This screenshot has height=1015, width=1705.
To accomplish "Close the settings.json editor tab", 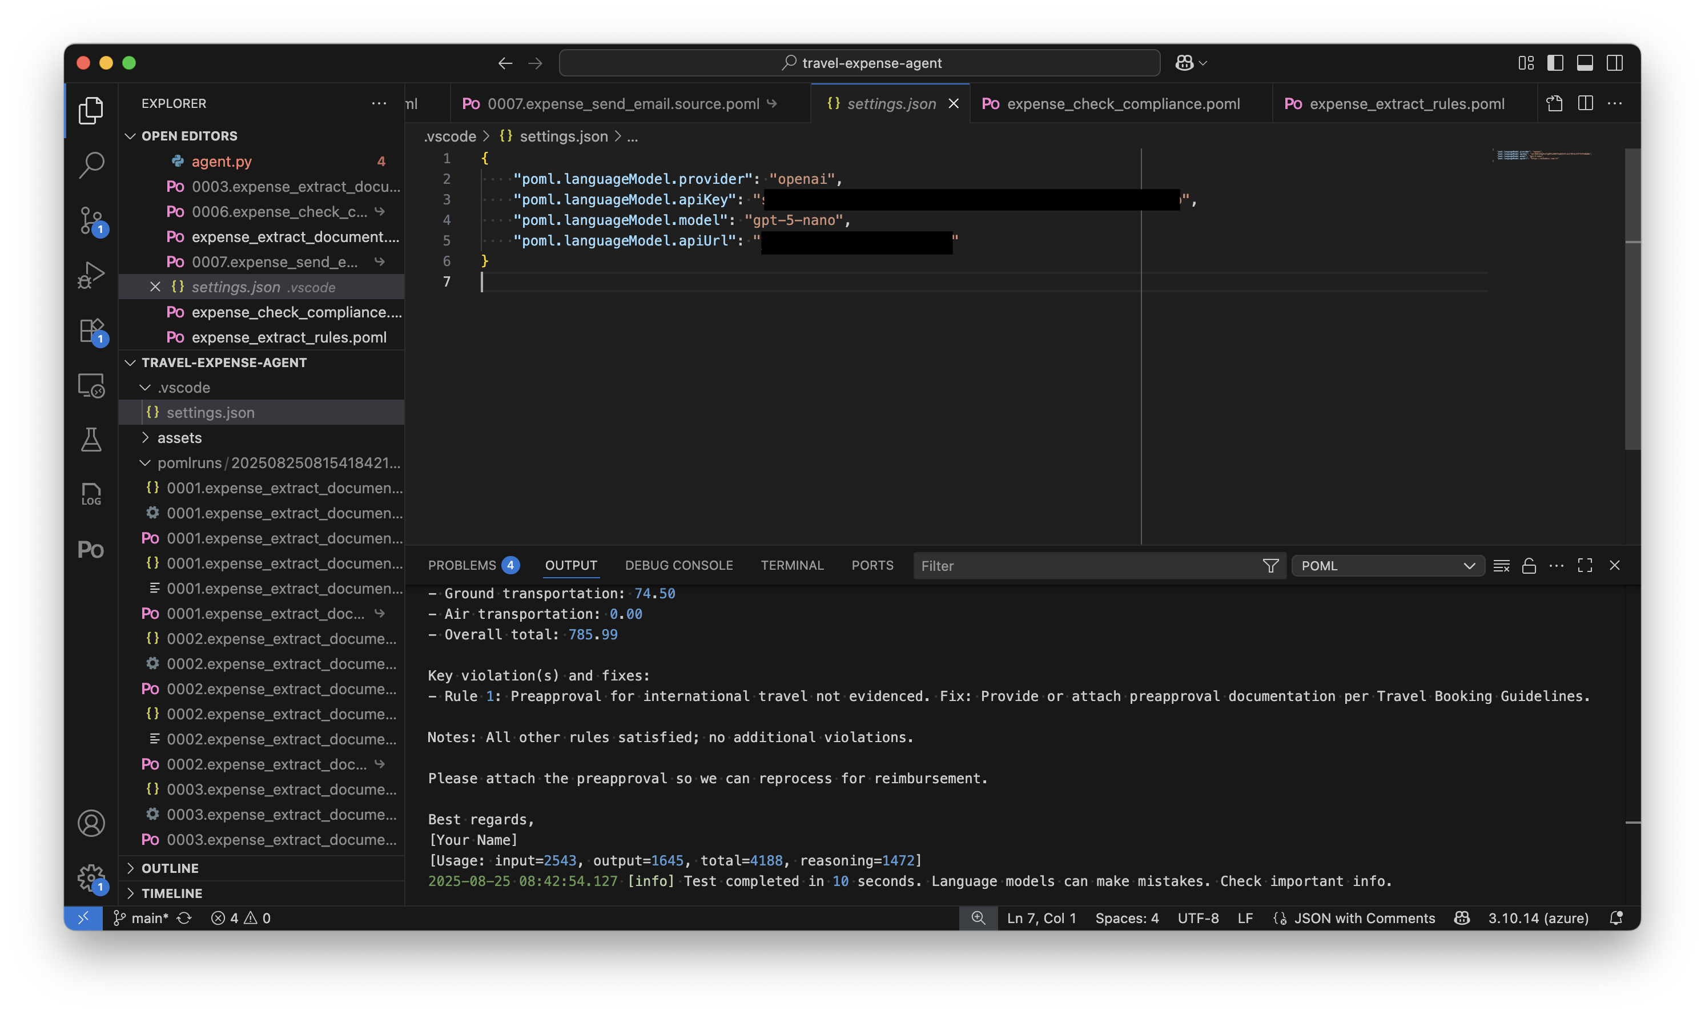I will (954, 103).
